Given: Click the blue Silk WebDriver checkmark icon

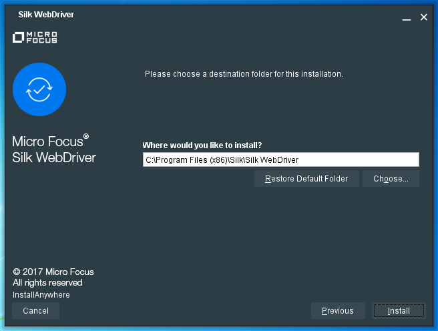Looking at the screenshot, I should 39,89.
